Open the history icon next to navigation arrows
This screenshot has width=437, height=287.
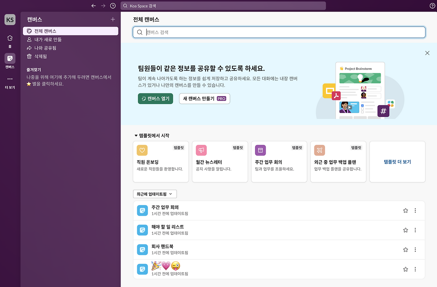click(113, 5)
